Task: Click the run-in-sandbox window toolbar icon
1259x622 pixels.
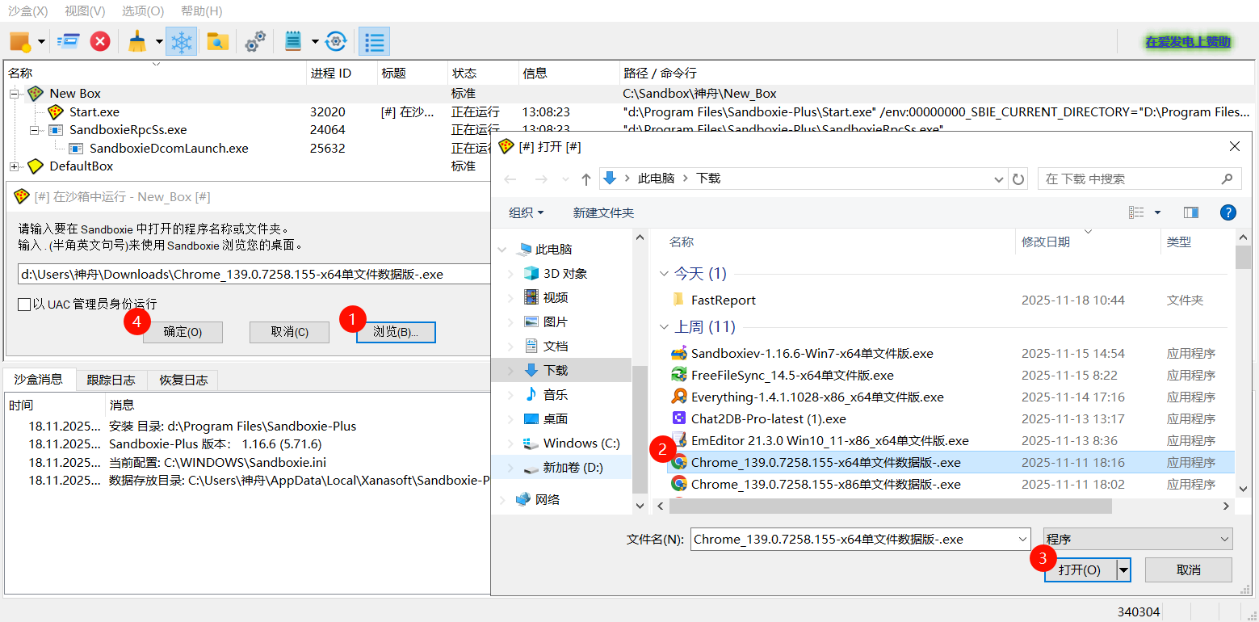Action: click(68, 41)
